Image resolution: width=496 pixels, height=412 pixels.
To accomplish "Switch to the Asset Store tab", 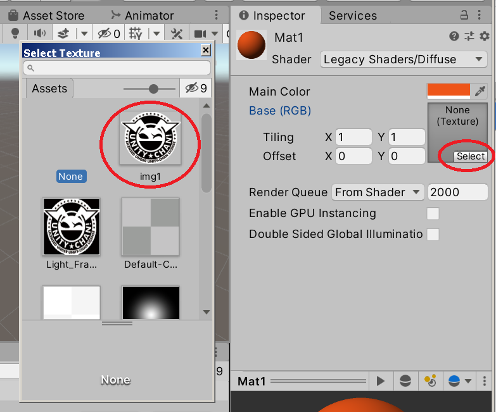I will click(46, 15).
